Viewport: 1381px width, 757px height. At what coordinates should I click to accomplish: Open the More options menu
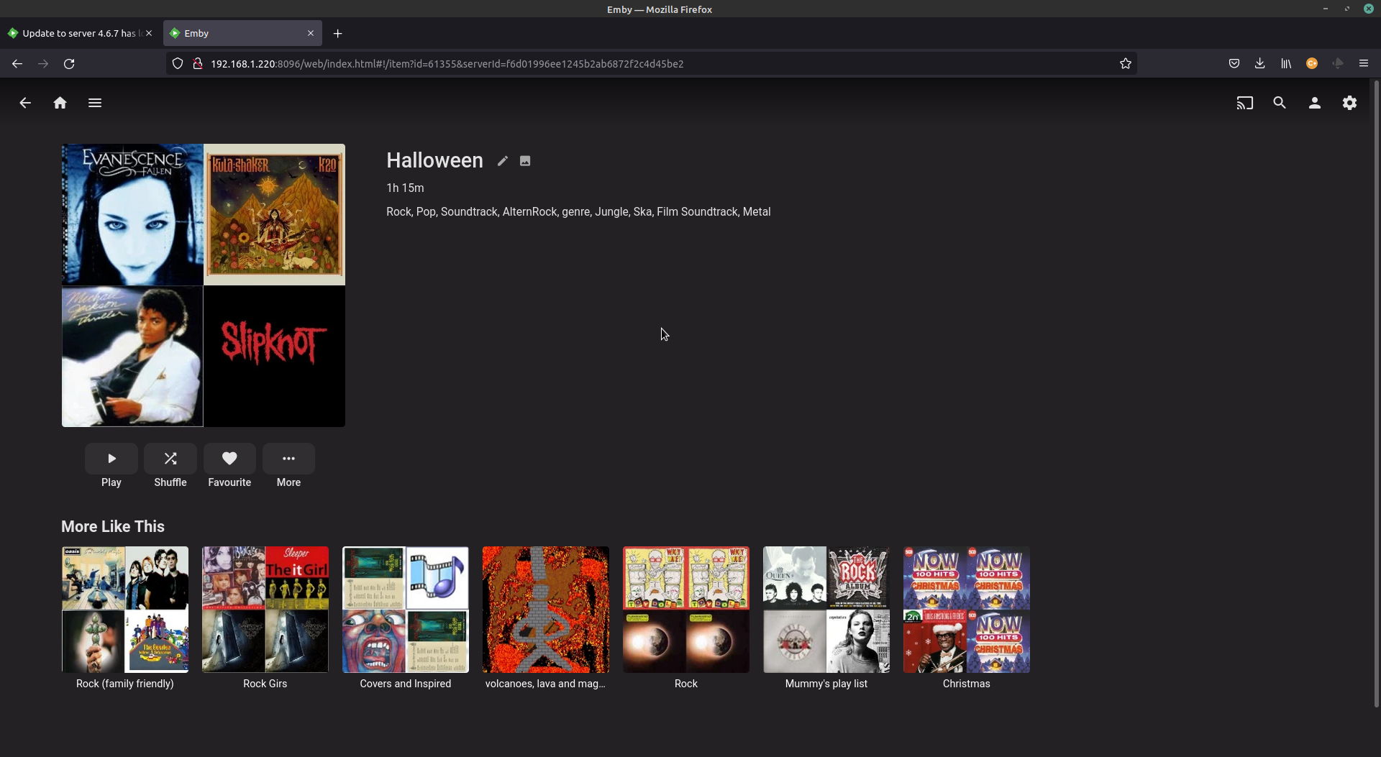tap(288, 458)
